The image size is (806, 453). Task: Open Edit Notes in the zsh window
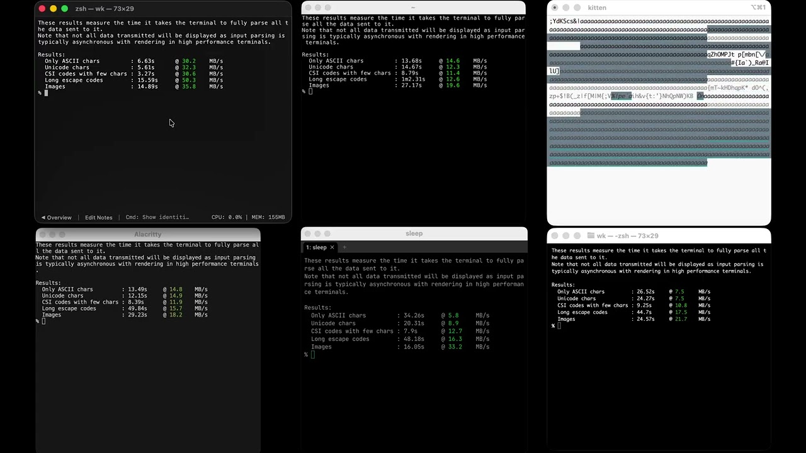(99, 218)
